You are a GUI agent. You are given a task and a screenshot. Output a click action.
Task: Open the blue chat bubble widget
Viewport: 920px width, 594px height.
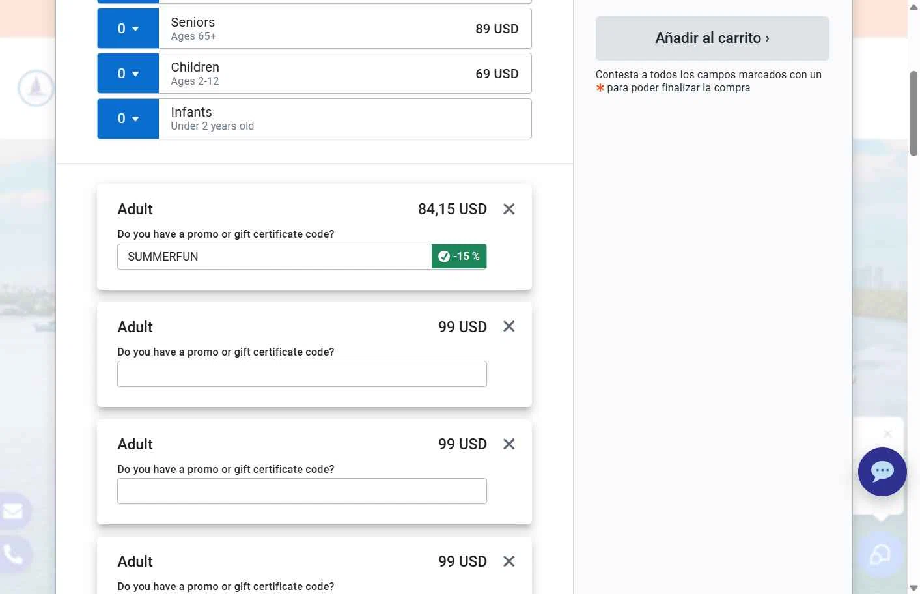tap(882, 472)
